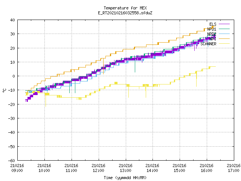The image size is (241, 181).
Task: Click the y-axis tick label -50
Action: 12,147
